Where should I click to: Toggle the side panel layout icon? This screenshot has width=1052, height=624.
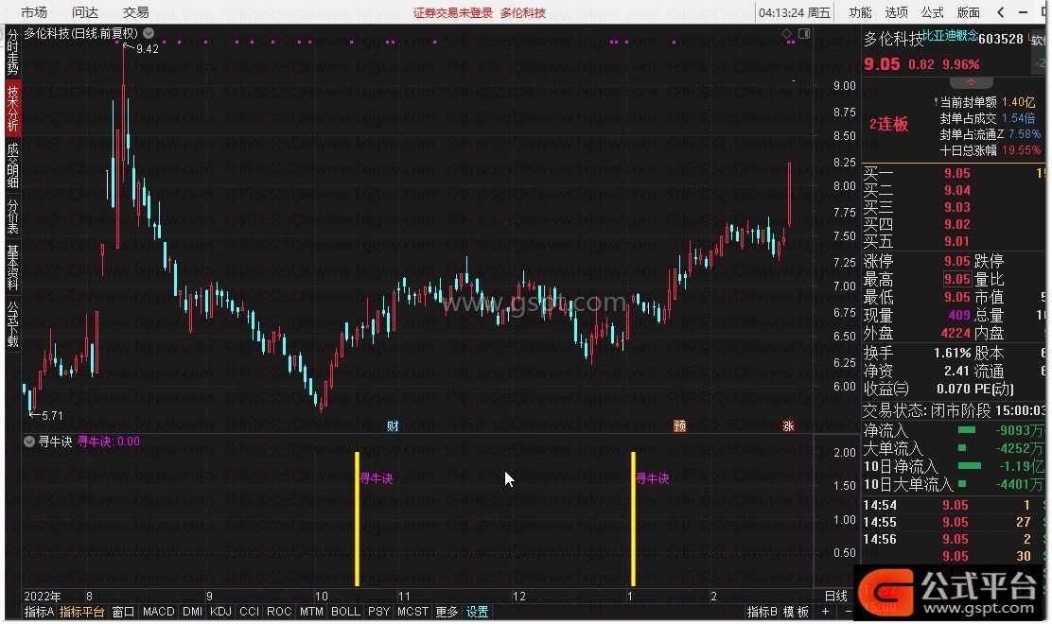pos(804,33)
